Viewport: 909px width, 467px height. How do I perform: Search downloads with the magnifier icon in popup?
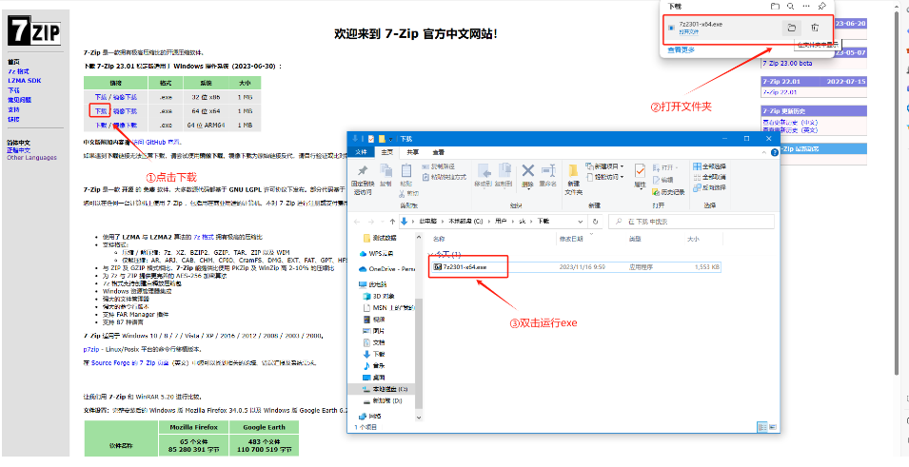tap(790, 7)
